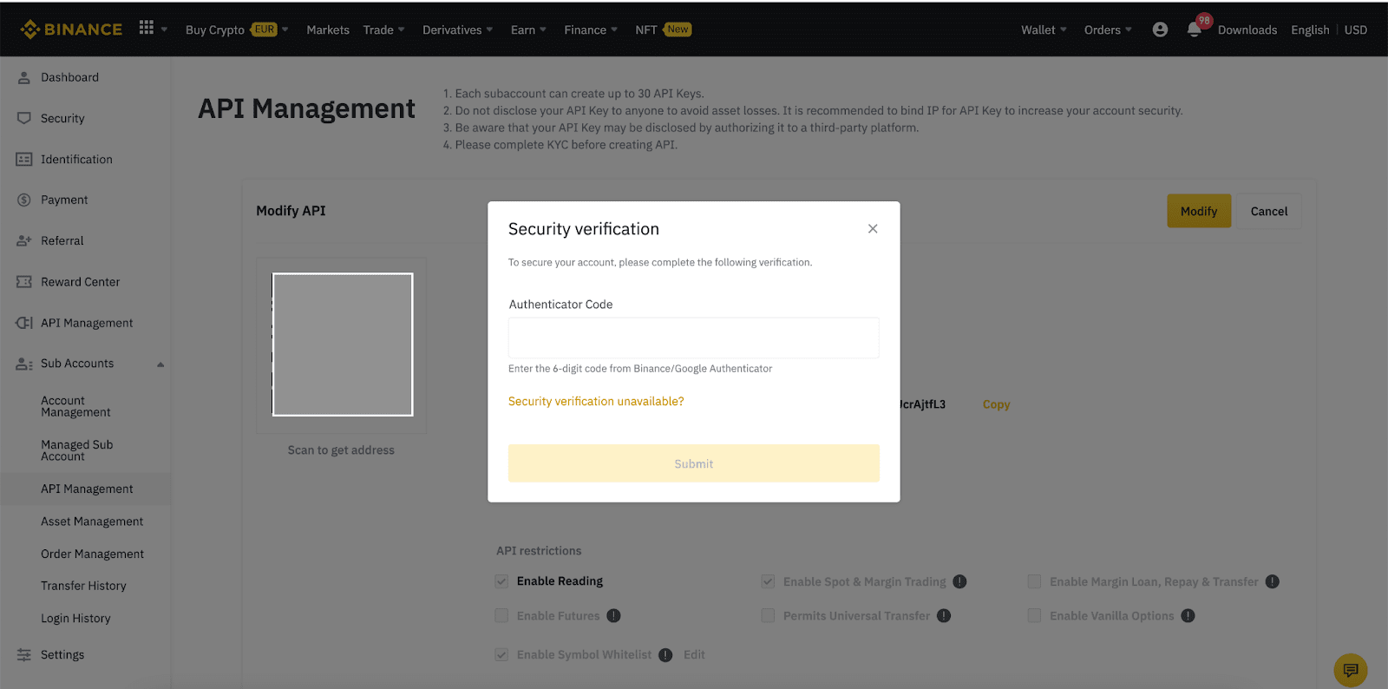The width and height of the screenshot is (1388, 689).
Task: Click info icon beside Enable Margin Loan
Action: point(1272,581)
